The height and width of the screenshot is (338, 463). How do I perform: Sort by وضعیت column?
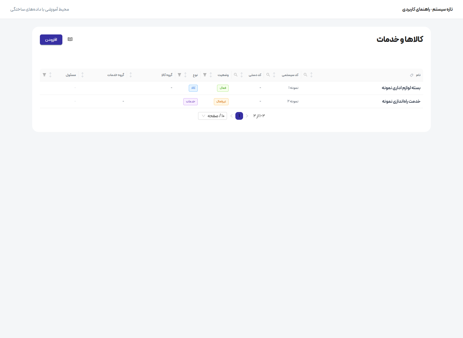coord(211,75)
